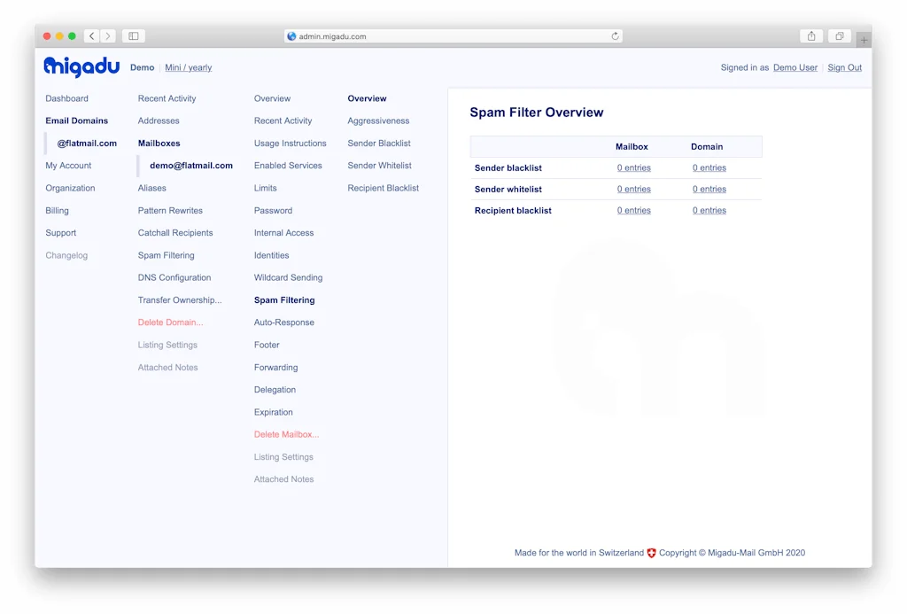907x614 pixels.
Task: Open Expiration settings
Action: [273, 412]
